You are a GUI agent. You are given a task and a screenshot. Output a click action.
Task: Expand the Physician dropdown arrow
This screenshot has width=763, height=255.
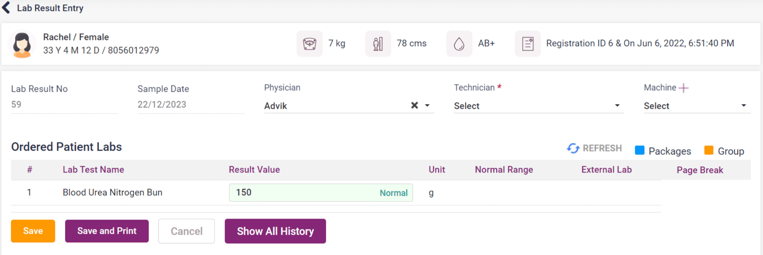point(428,105)
